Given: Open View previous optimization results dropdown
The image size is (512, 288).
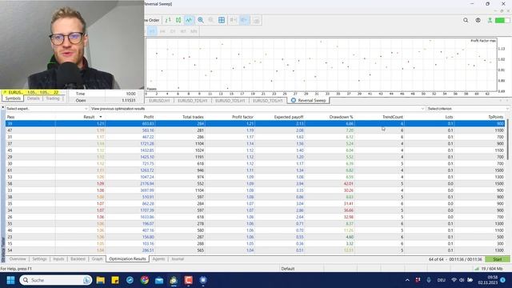Looking at the screenshot, I should click(258, 109).
